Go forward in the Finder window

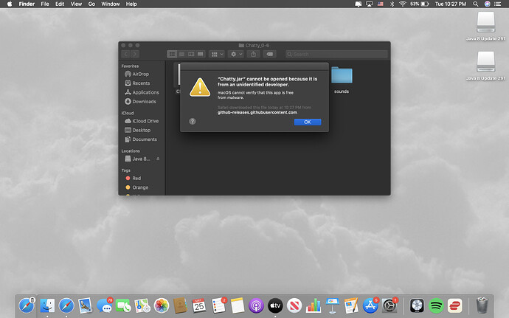pos(135,55)
